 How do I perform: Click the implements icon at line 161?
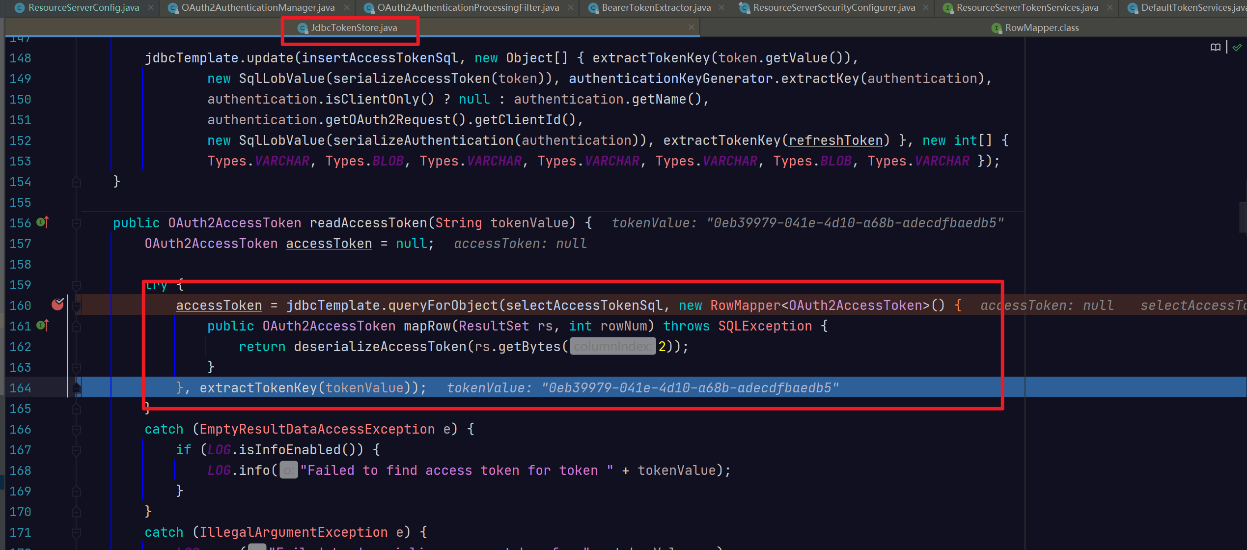click(x=43, y=325)
